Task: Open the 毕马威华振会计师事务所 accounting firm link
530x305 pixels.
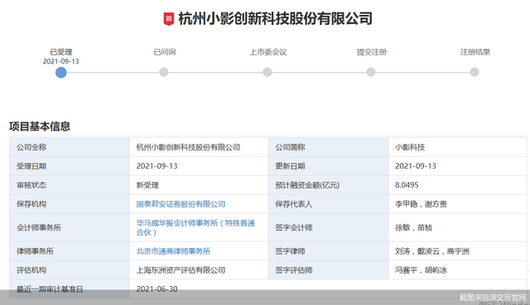Action: (195, 227)
